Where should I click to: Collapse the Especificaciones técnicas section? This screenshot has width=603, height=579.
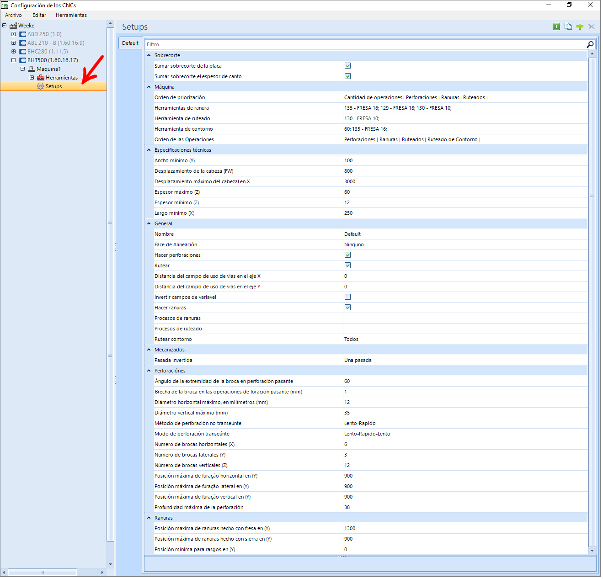149,150
